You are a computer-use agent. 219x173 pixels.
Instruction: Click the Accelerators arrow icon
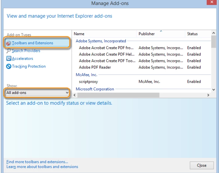tap(9, 59)
